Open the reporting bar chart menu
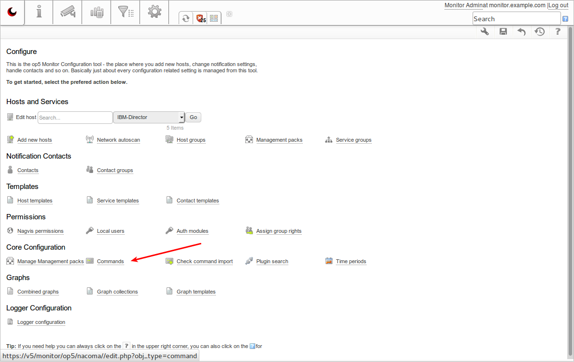The height and width of the screenshot is (362, 574). point(97,12)
